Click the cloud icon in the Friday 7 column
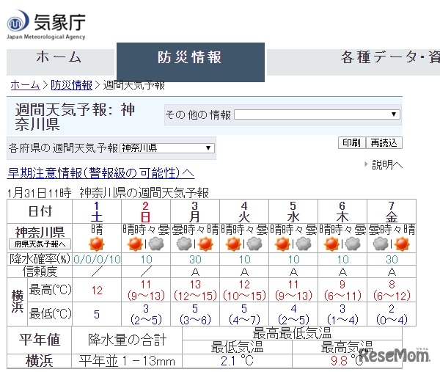440x372 pixels. pyautogui.click(x=381, y=244)
